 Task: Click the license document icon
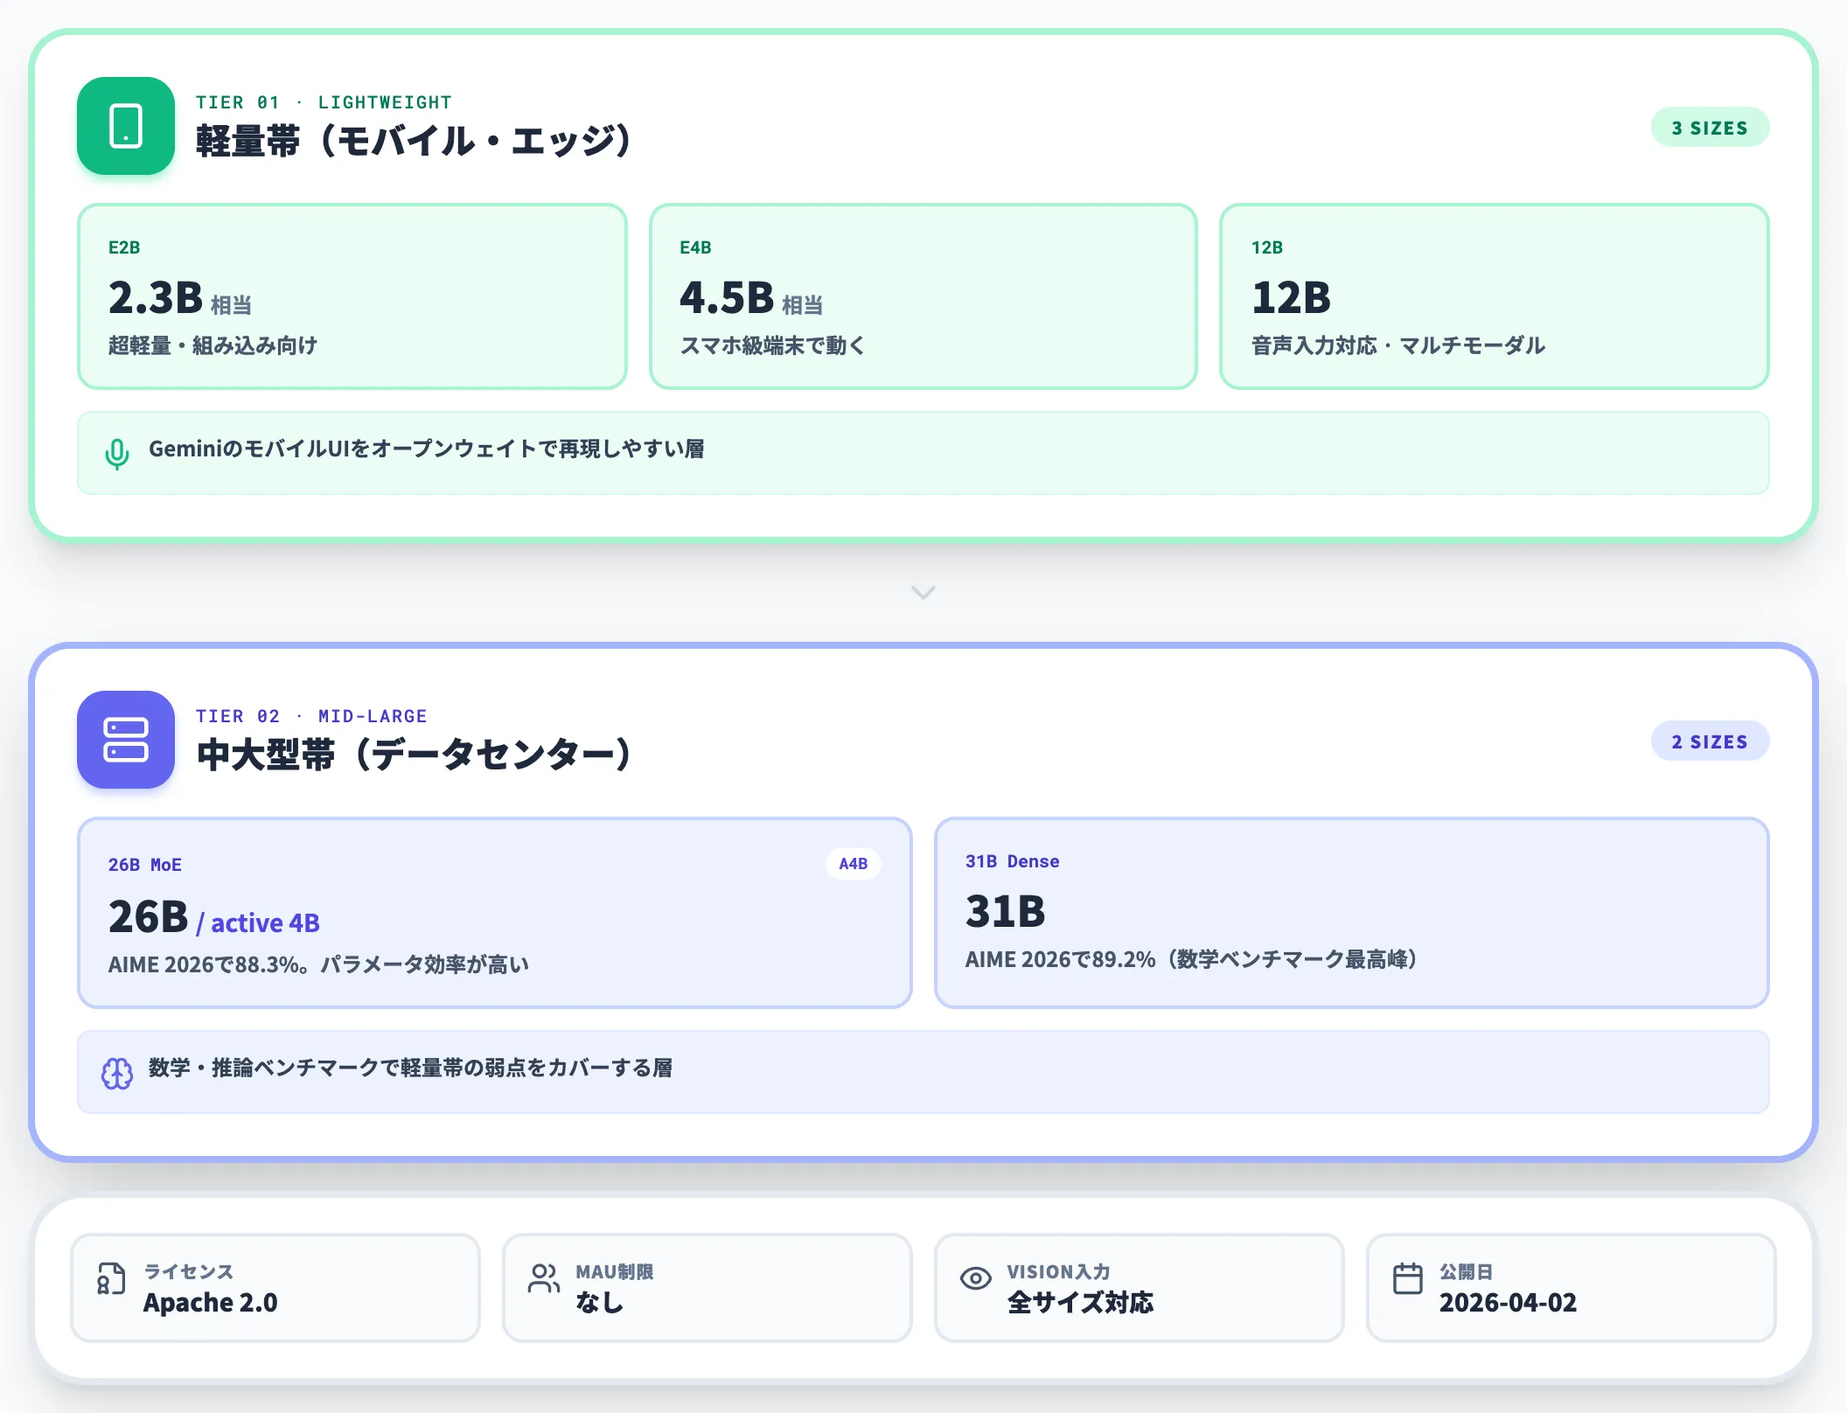click(x=111, y=1278)
